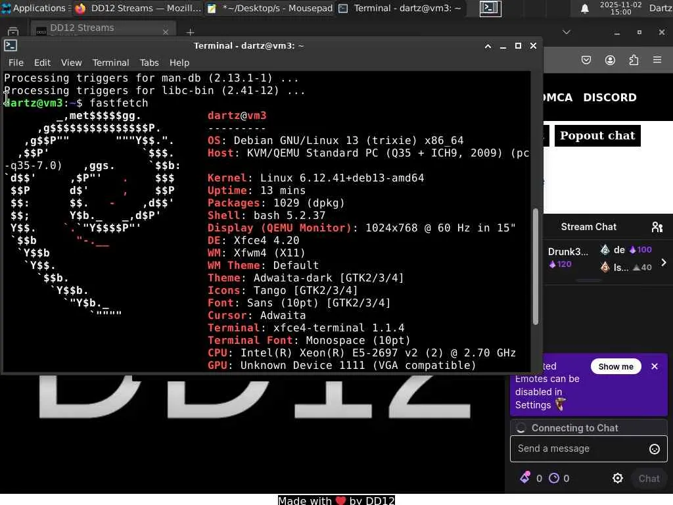673x505 pixels.
Task: Open the Help menu in Terminal
Action: click(x=179, y=62)
